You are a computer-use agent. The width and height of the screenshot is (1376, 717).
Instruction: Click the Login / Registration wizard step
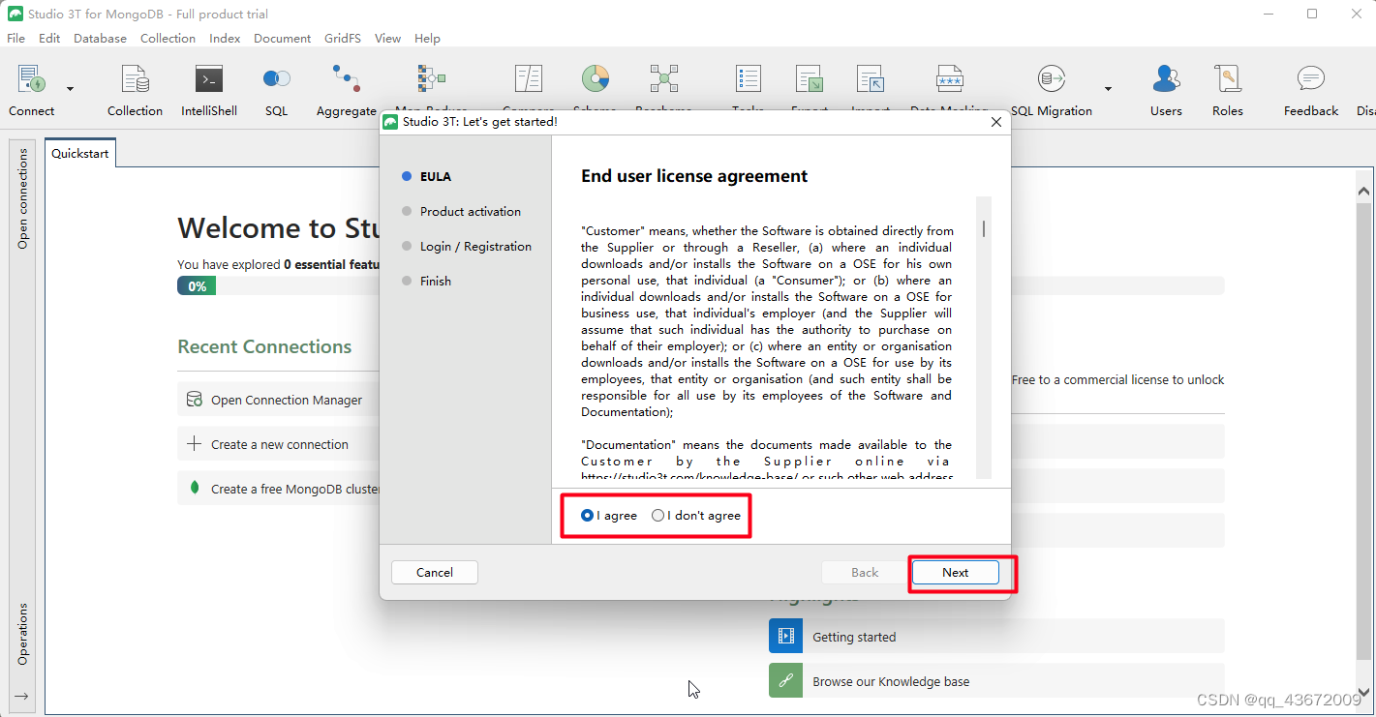(475, 246)
